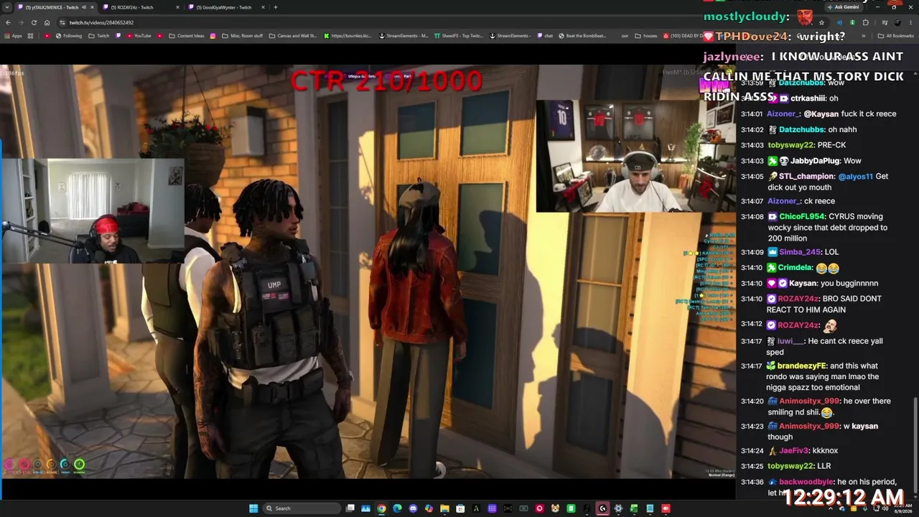This screenshot has width=919, height=517.
Task: Open Discord from taskbar
Action: (x=413, y=508)
